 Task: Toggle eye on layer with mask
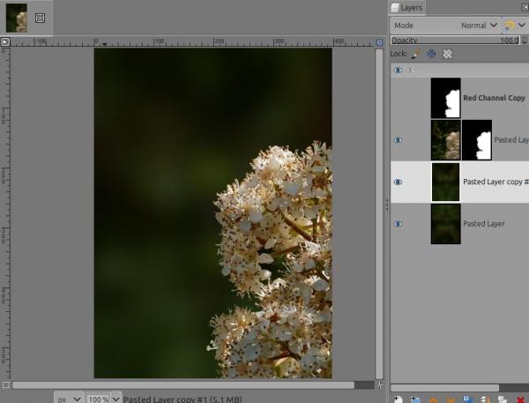click(x=398, y=139)
